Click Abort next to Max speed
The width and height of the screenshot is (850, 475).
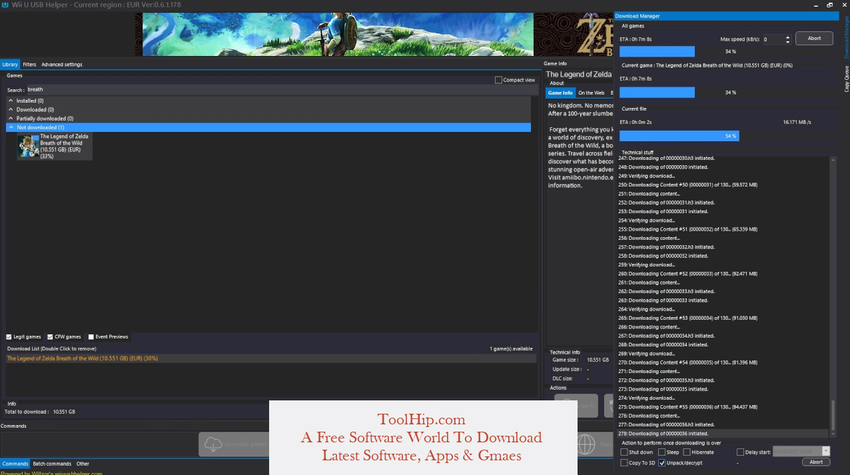pyautogui.click(x=814, y=39)
